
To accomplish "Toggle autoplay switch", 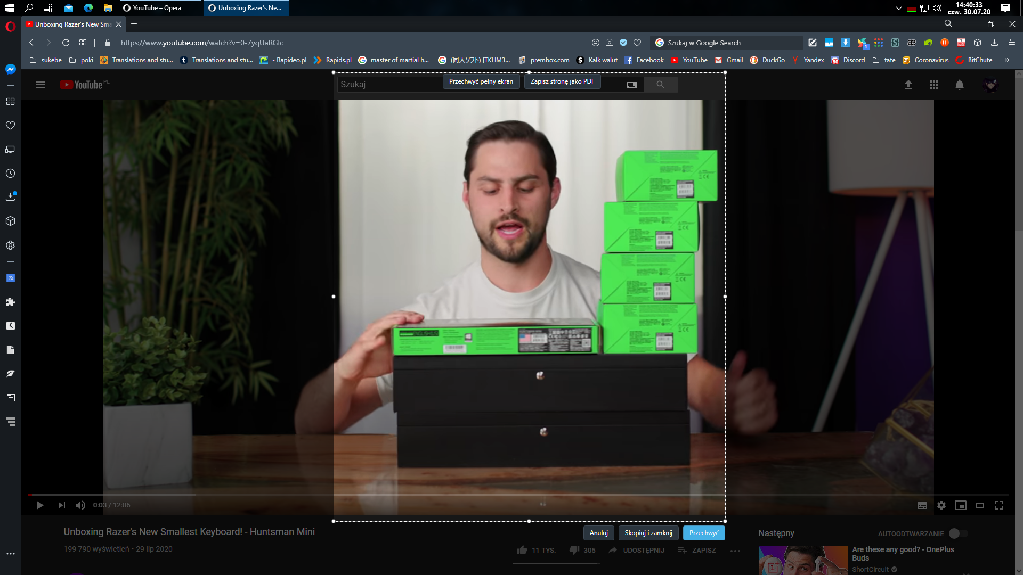I will coord(958,533).
